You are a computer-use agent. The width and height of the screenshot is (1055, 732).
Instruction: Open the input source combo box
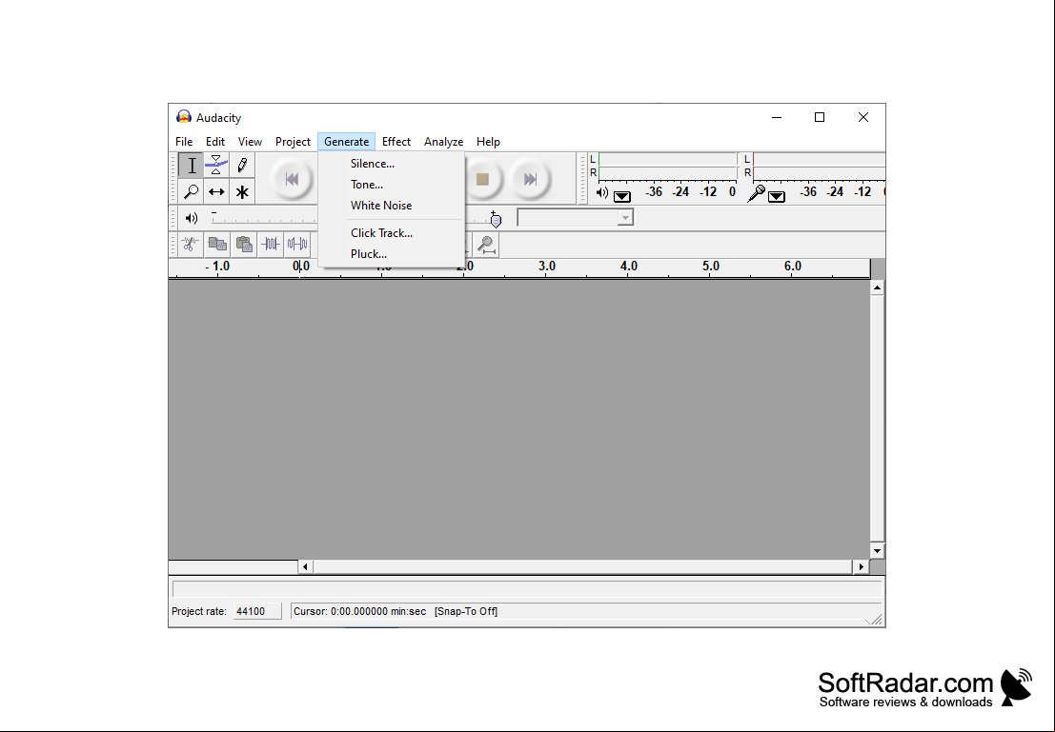pyautogui.click(x=576, y=217)
